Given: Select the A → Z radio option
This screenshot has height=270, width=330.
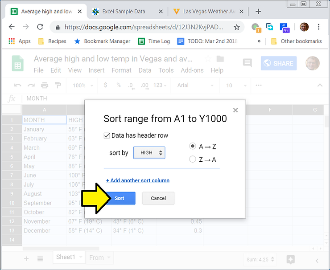Looking at the screenshot, I should [193, 146].
